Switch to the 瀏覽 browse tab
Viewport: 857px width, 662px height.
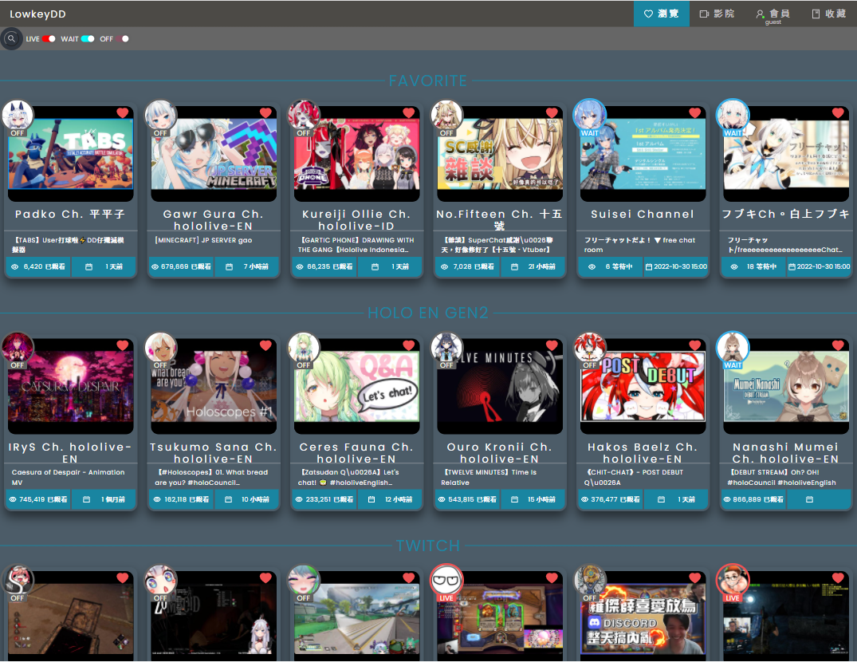click(x=662, y=14)
